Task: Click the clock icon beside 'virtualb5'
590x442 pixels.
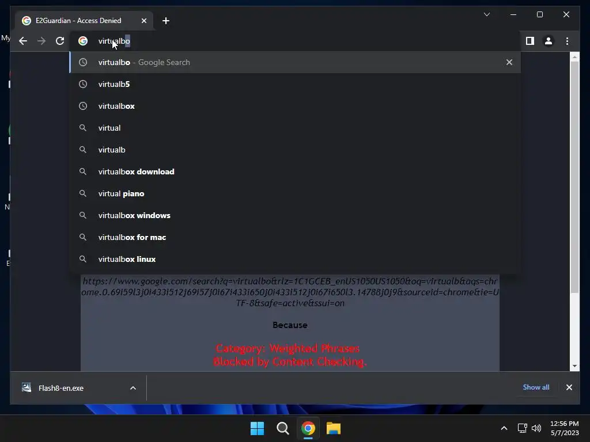Action: (83, 84)
